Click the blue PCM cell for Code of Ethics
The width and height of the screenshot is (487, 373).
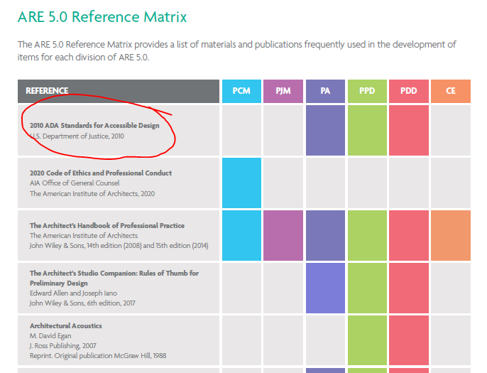(241, 183)
